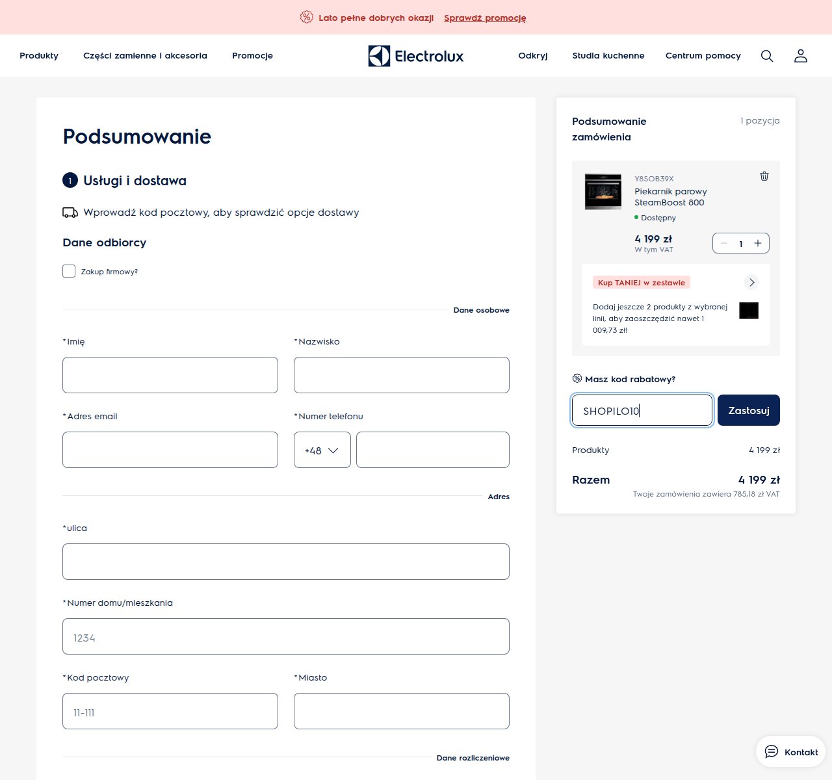Click the oven product thumbnail
This screenshot has height=780, width=832.
pyautogui.click(x=603, y=192)
